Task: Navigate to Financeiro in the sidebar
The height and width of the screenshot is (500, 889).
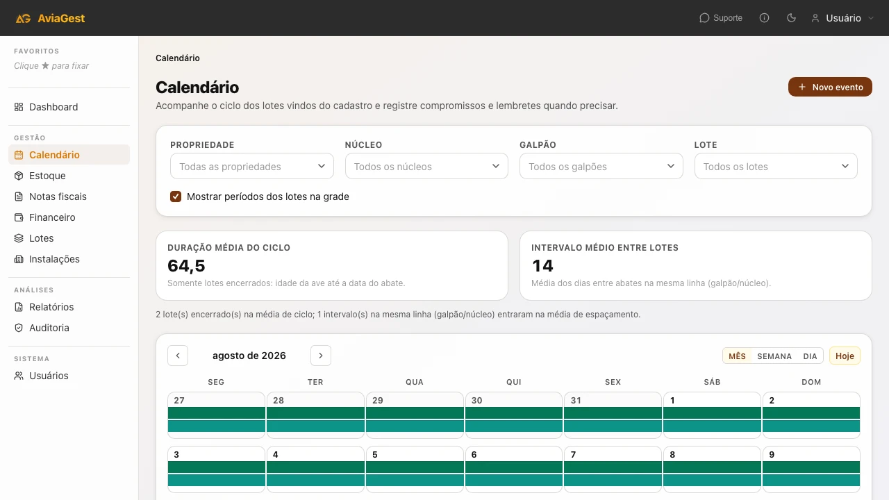Action: (x=69, y=217)
